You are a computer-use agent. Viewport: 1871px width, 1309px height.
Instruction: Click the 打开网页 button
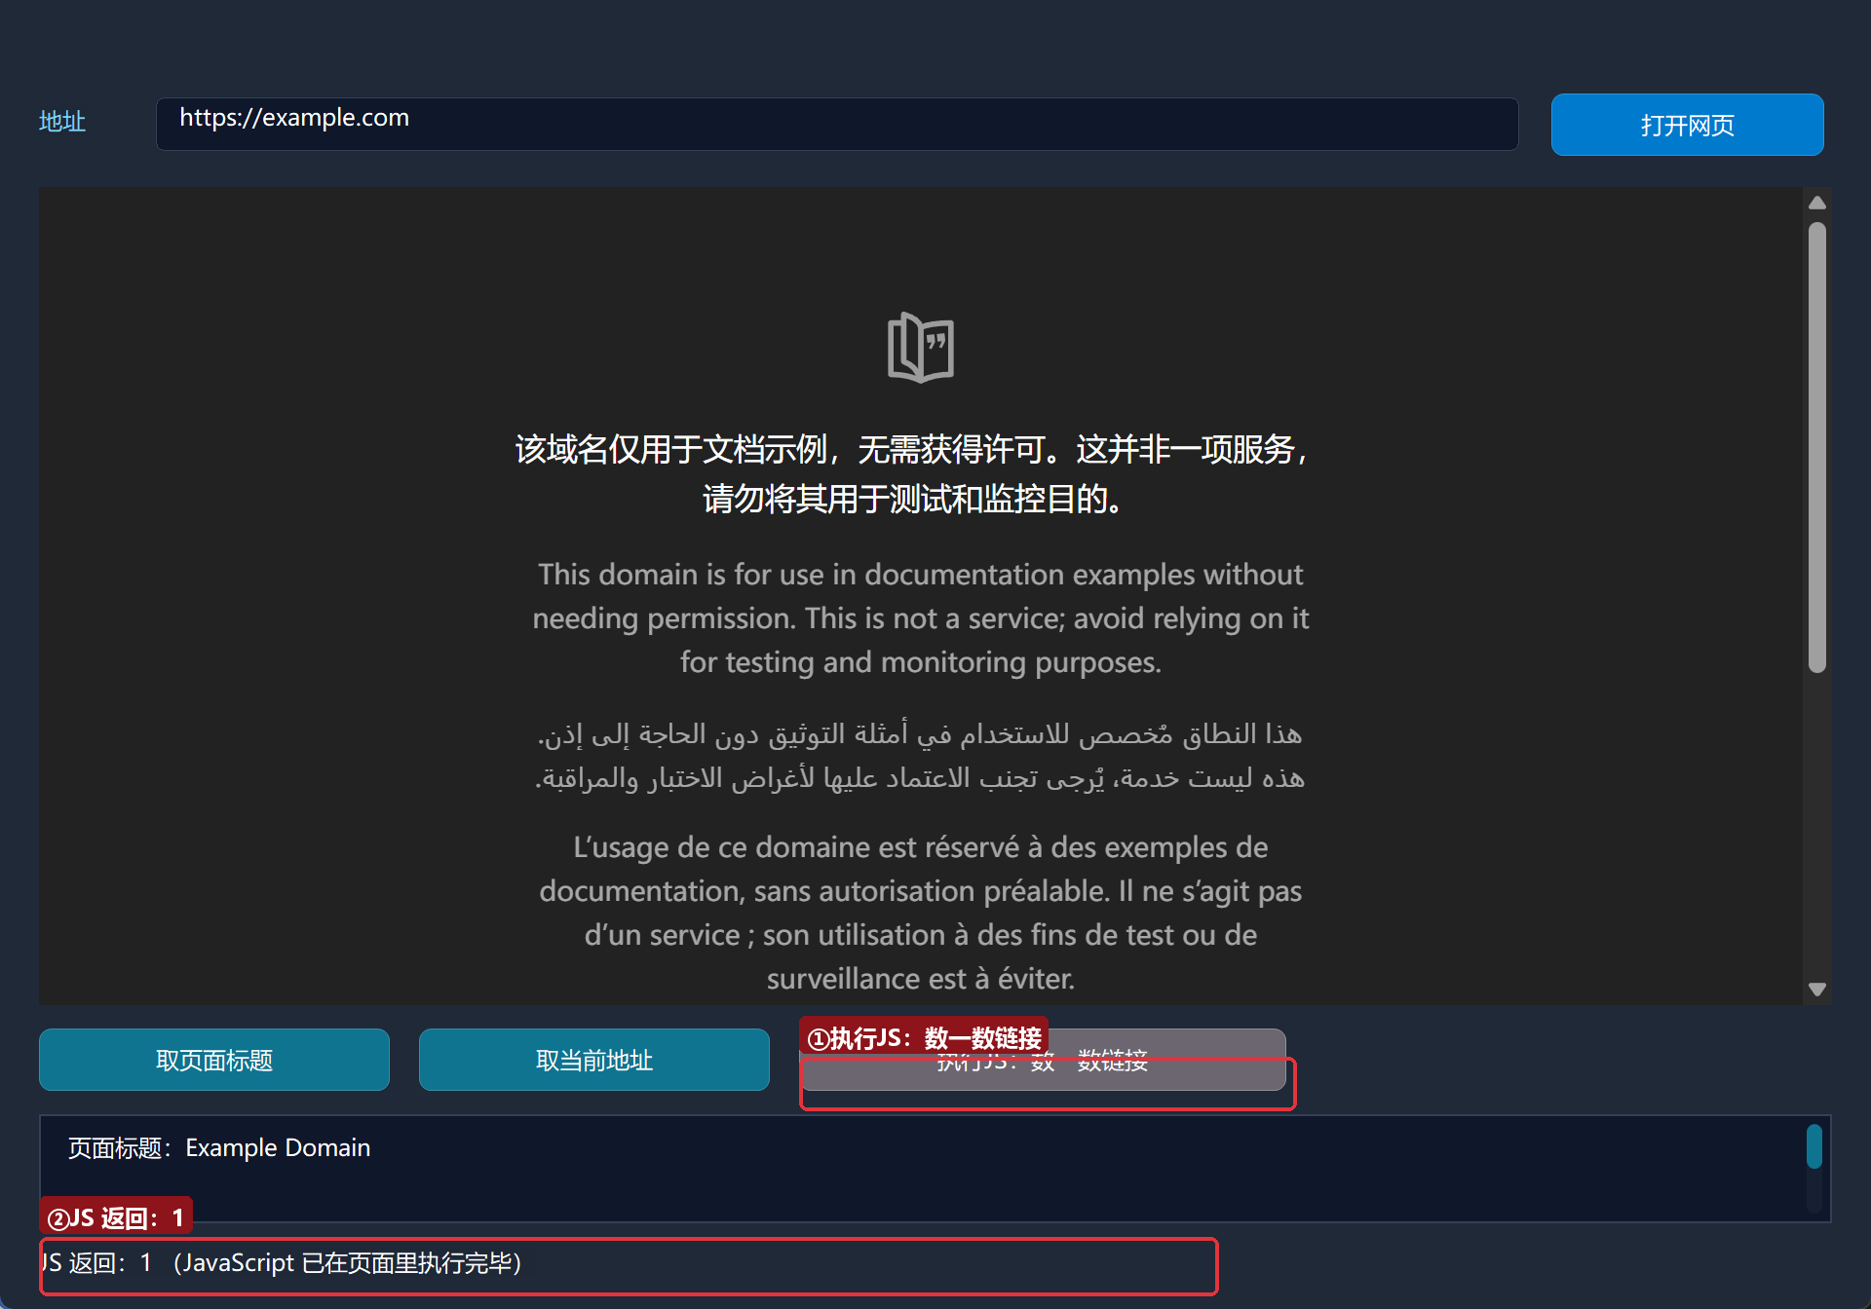click(x=1687, y=125)
